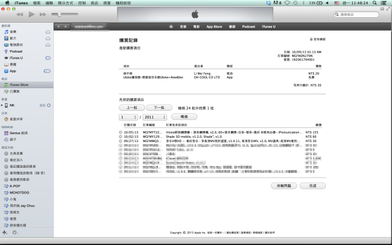
Task: Switch to the App Store tab
Action: point(214,26)
